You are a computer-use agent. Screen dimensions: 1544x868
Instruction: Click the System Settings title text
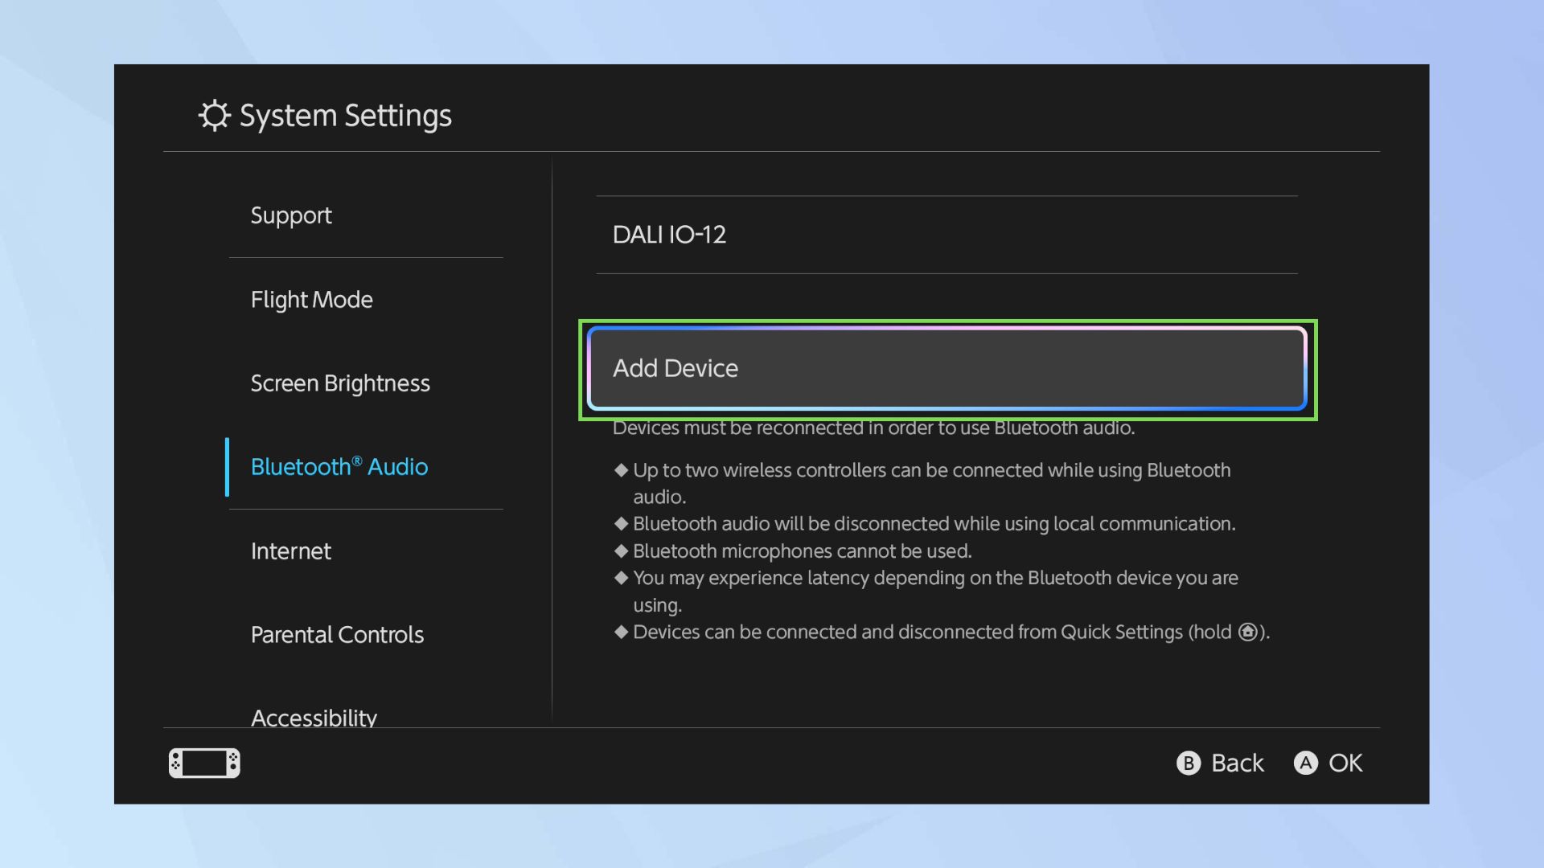[x=346, y=116]
